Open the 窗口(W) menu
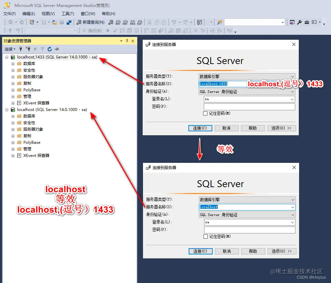The width and height of the screenshot is (331, 283). pos(88,14)
